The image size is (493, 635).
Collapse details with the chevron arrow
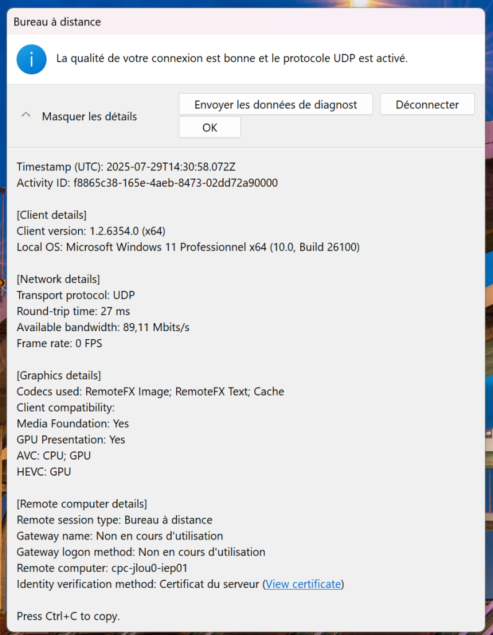tap(26, 115)
